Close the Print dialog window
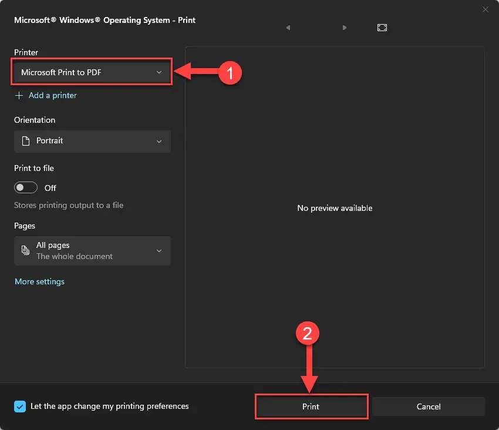 click(485, 9)
